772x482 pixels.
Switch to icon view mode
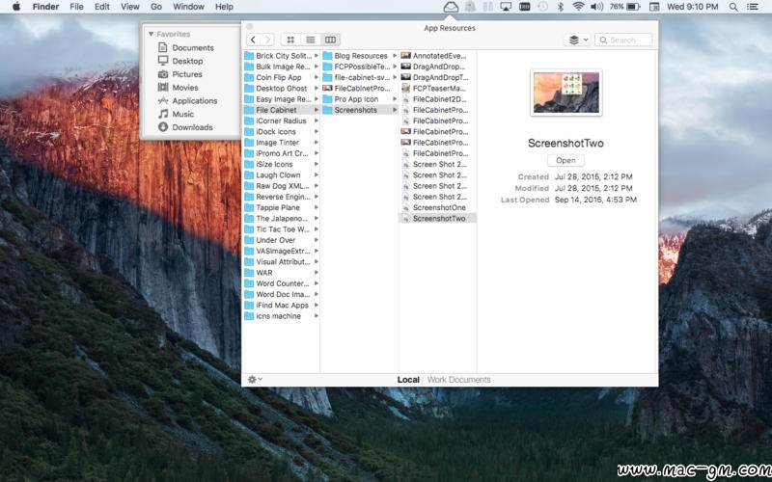pos(289,40)
